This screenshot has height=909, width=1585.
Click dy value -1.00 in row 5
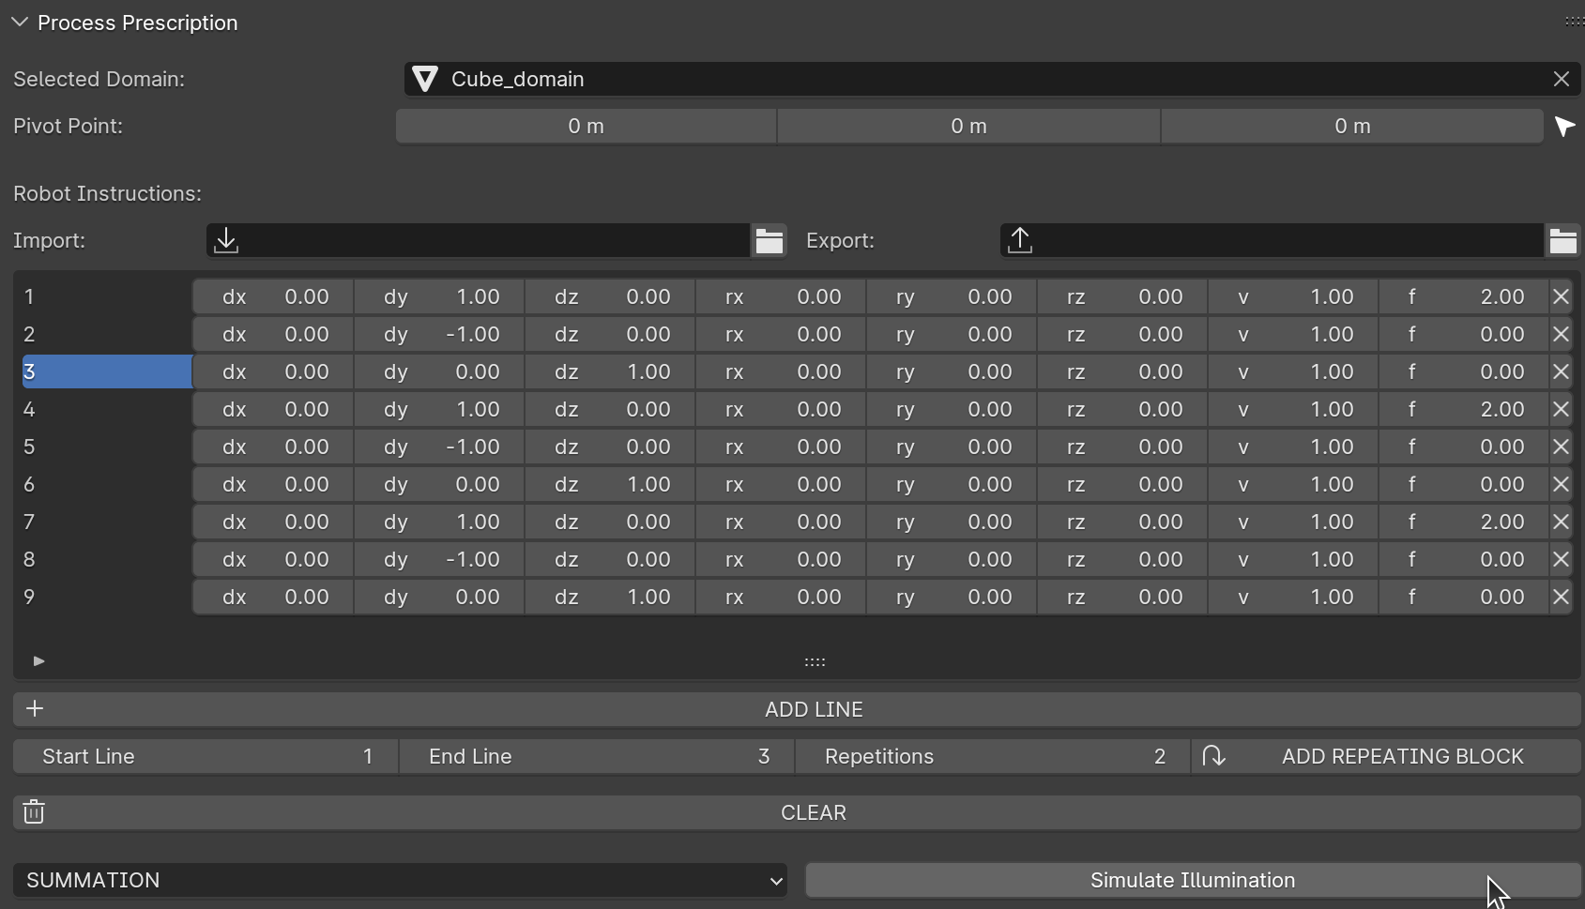tap(439, 447)
